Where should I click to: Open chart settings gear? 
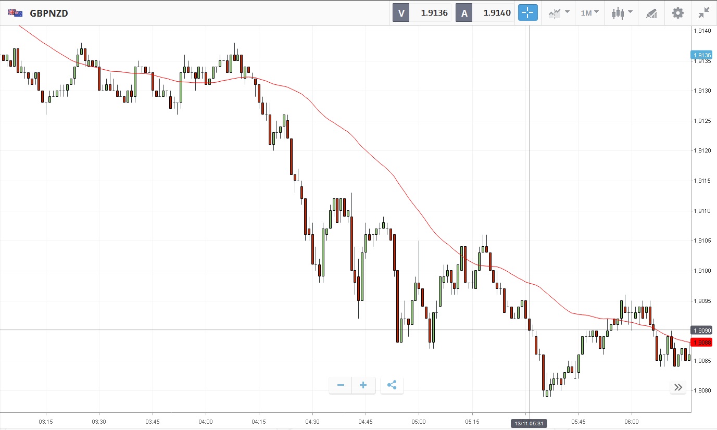click(677, 13)
